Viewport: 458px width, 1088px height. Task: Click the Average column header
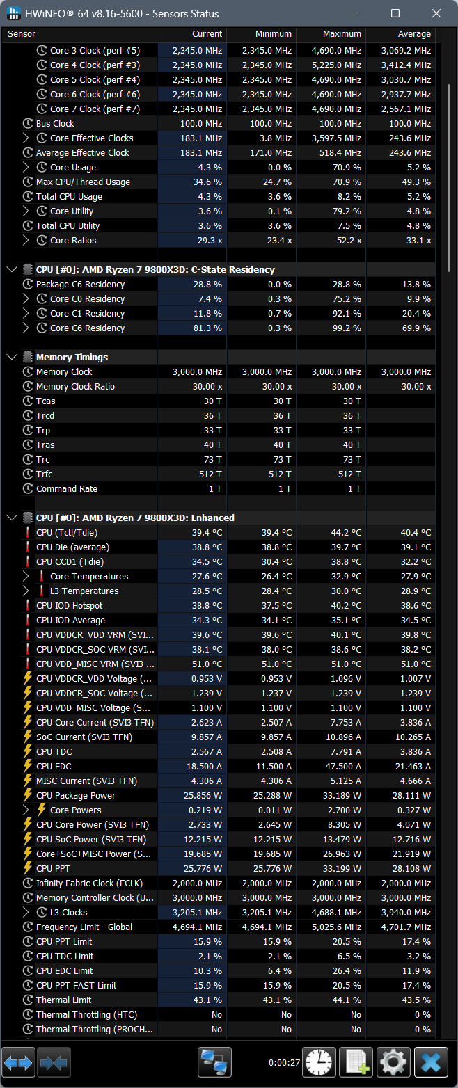tap(401, 34)
